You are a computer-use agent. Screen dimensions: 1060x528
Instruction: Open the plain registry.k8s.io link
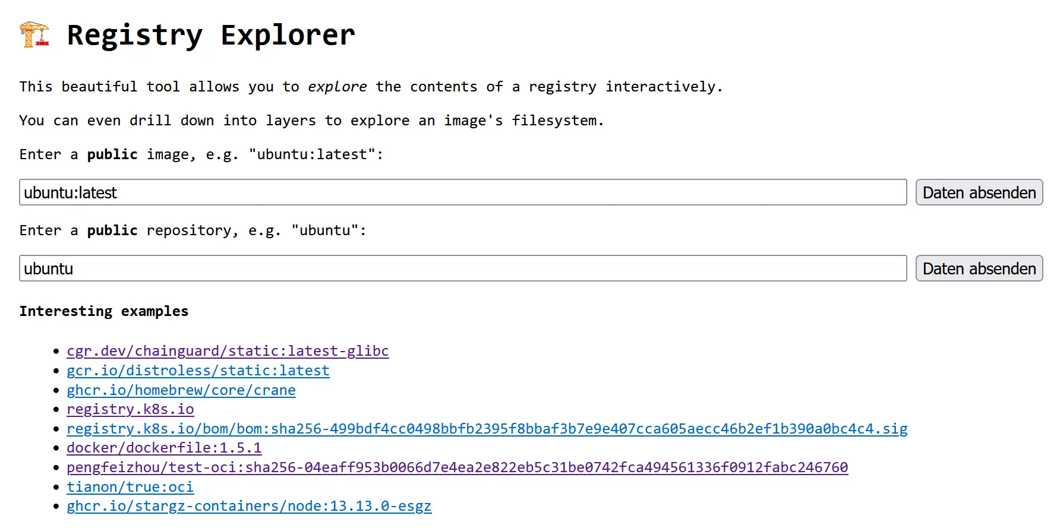tap(130, 409)
